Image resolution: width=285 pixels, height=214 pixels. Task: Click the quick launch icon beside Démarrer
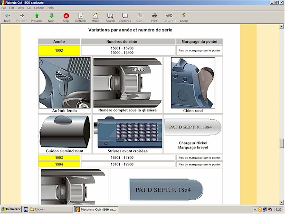(26, 209)
